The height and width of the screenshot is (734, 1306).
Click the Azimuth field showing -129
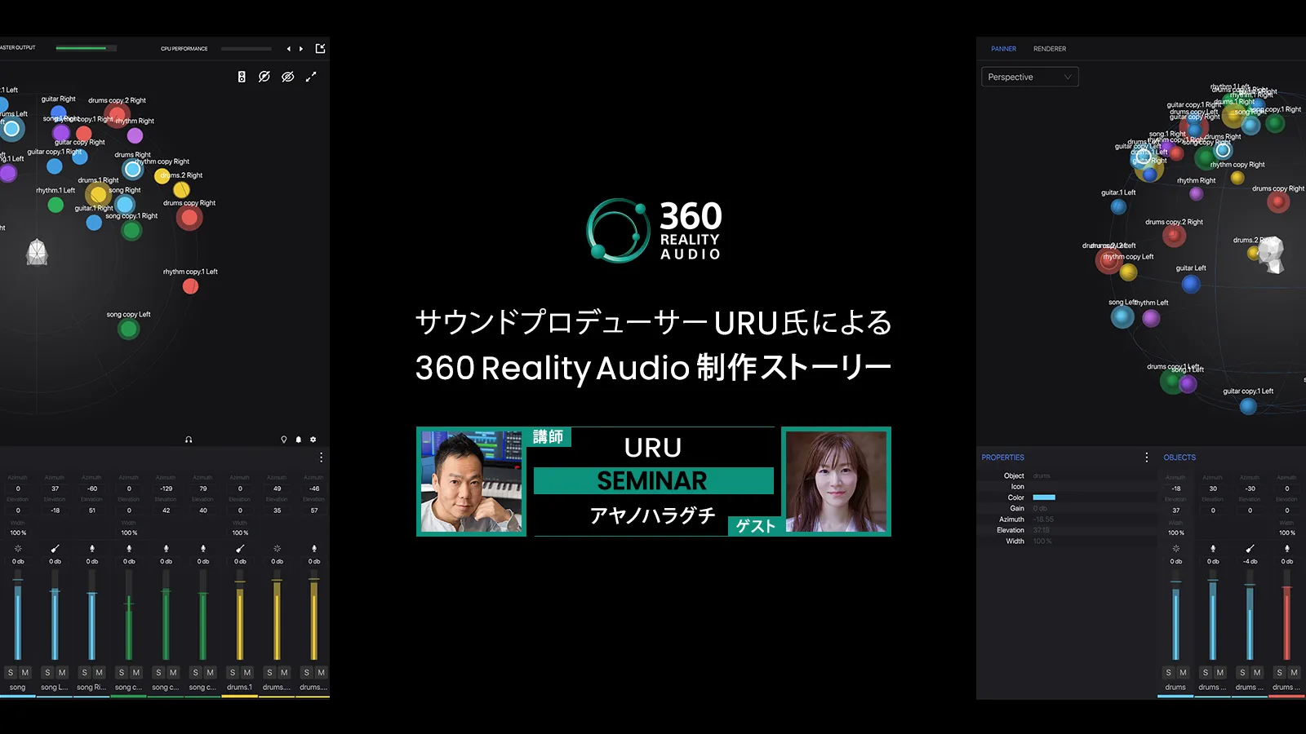pyautogui.click(x=167, y=489)
